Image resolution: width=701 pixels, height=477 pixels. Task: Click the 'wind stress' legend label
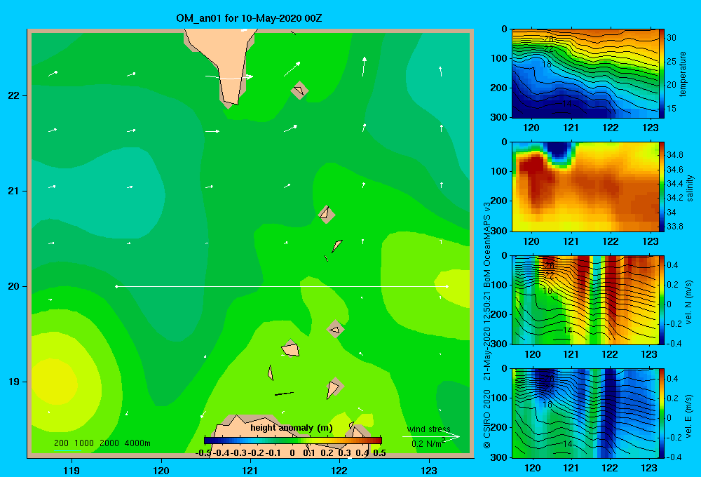(x=428, y=429)
